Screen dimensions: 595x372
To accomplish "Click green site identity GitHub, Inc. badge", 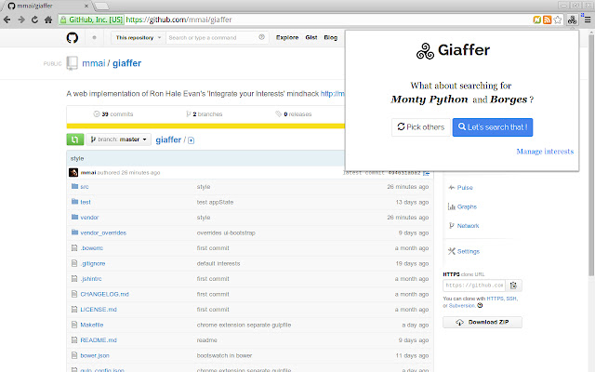I will (91, 20).
